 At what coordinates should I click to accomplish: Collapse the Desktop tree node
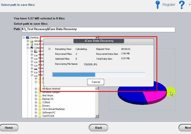click(x=24, y=38)
